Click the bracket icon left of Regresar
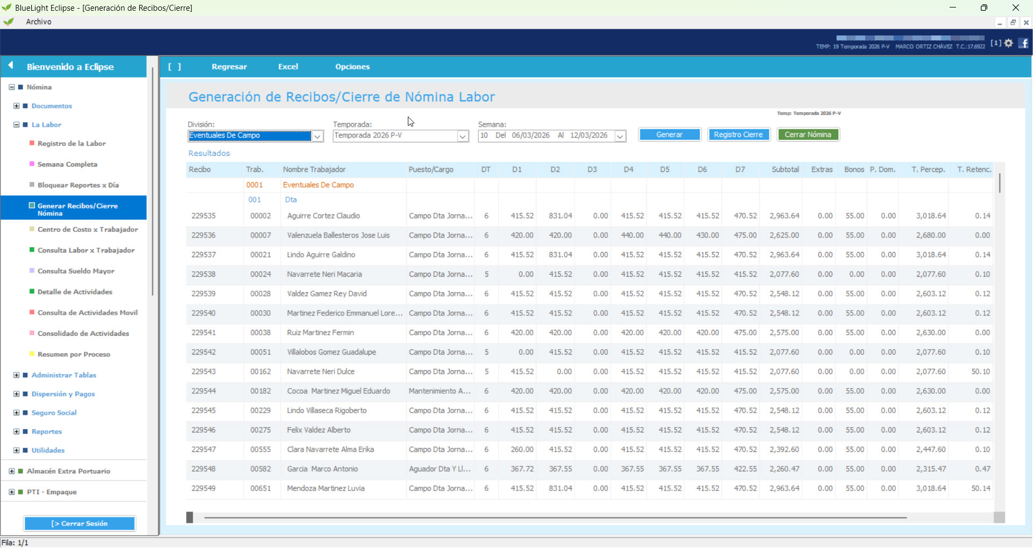This screenshot has height=548, width=1033. click(x=174, y=67)
